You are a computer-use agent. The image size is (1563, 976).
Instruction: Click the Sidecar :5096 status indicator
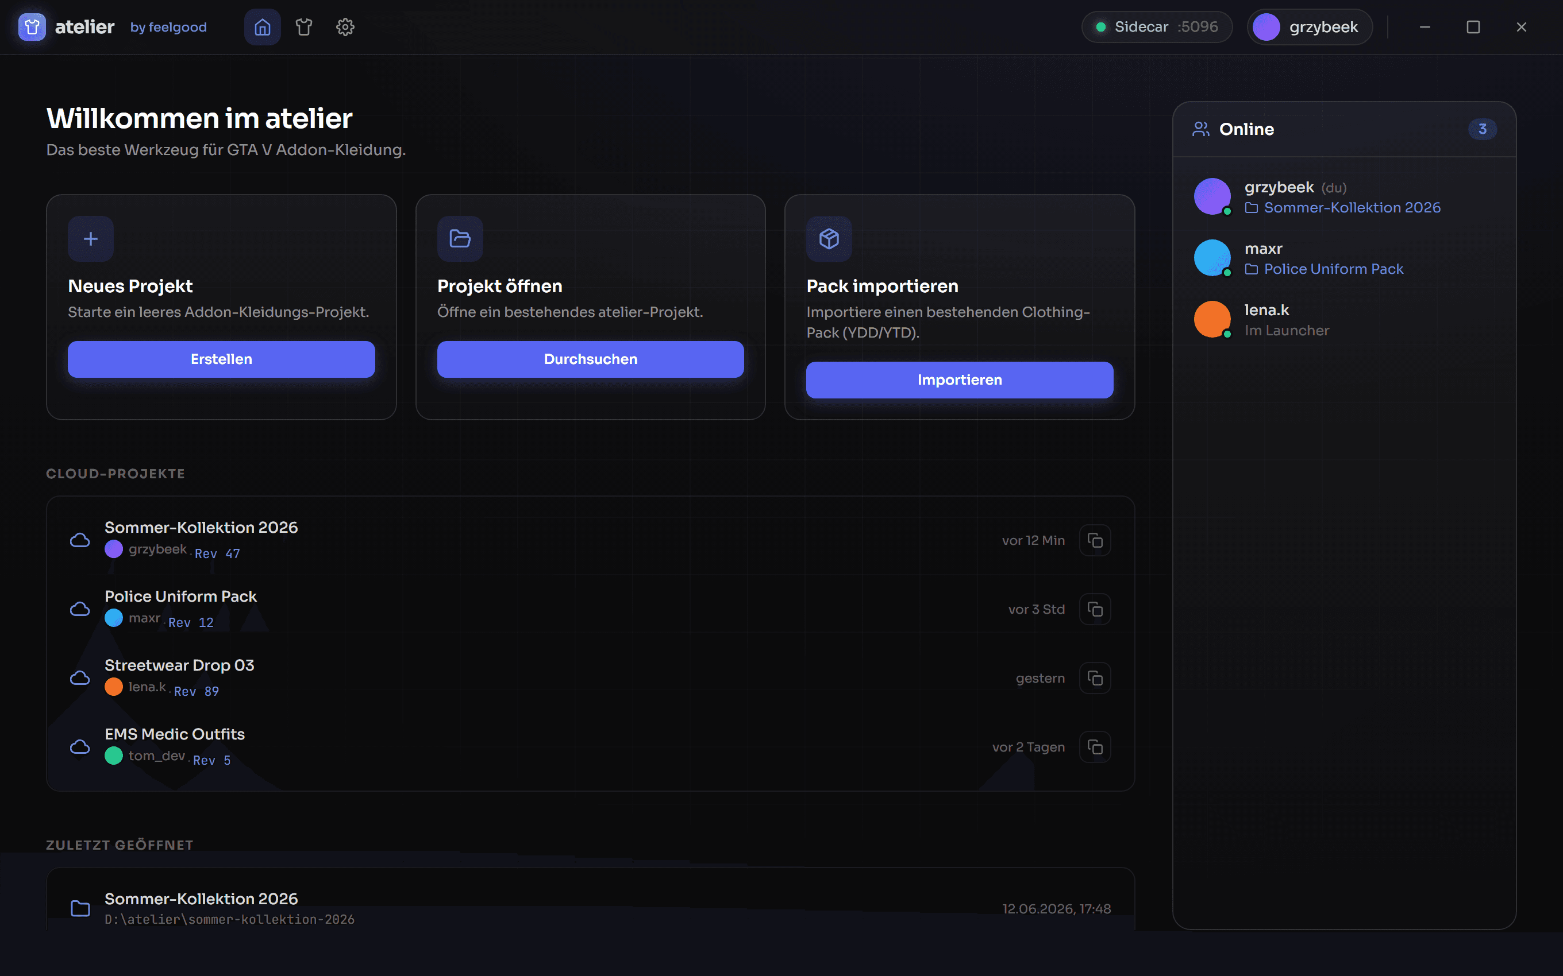pos(1157,27)
